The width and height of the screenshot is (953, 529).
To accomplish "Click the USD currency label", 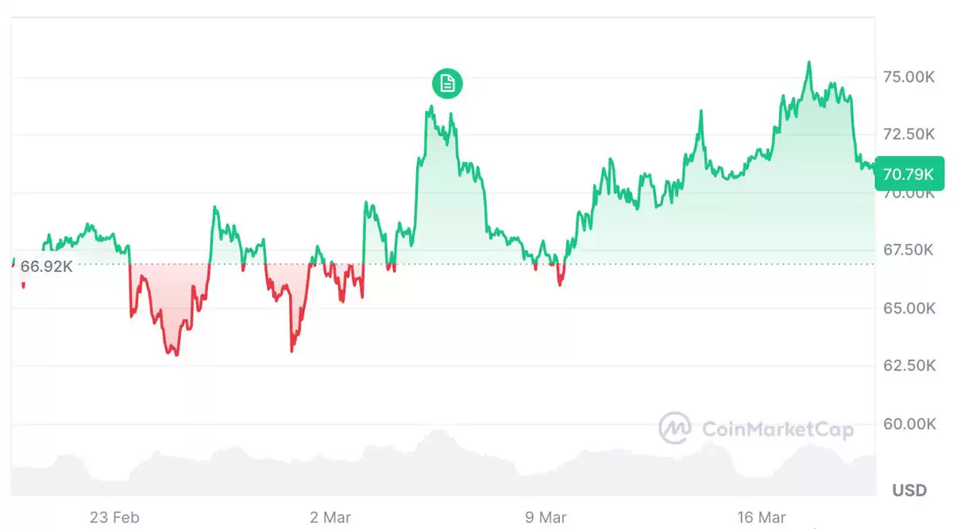I will pyautogui.click(x=909, y=490).
